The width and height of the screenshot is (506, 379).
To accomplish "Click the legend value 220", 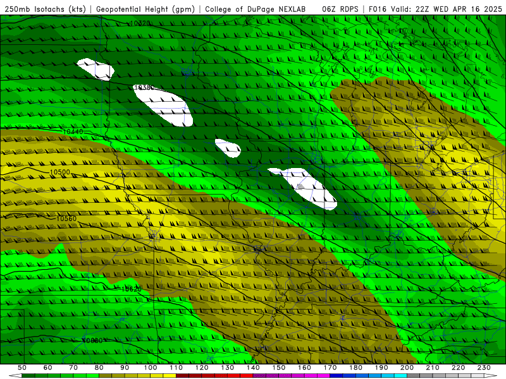I will point(458,368).
